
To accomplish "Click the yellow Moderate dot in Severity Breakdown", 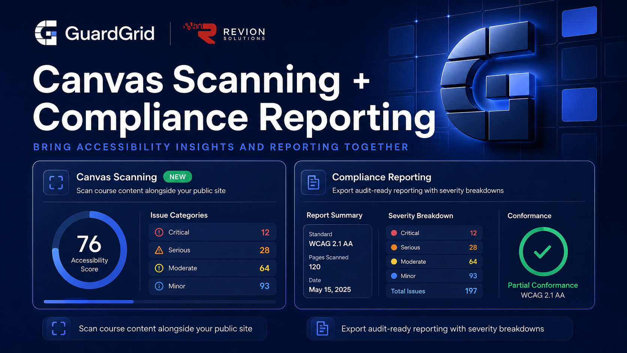I will (x=394, y=261).
